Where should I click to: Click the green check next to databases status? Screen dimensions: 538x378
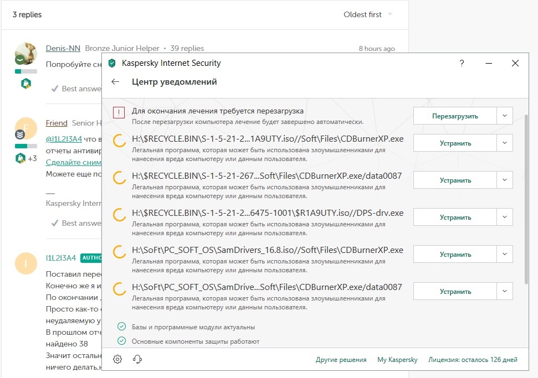tap(121, 327)
